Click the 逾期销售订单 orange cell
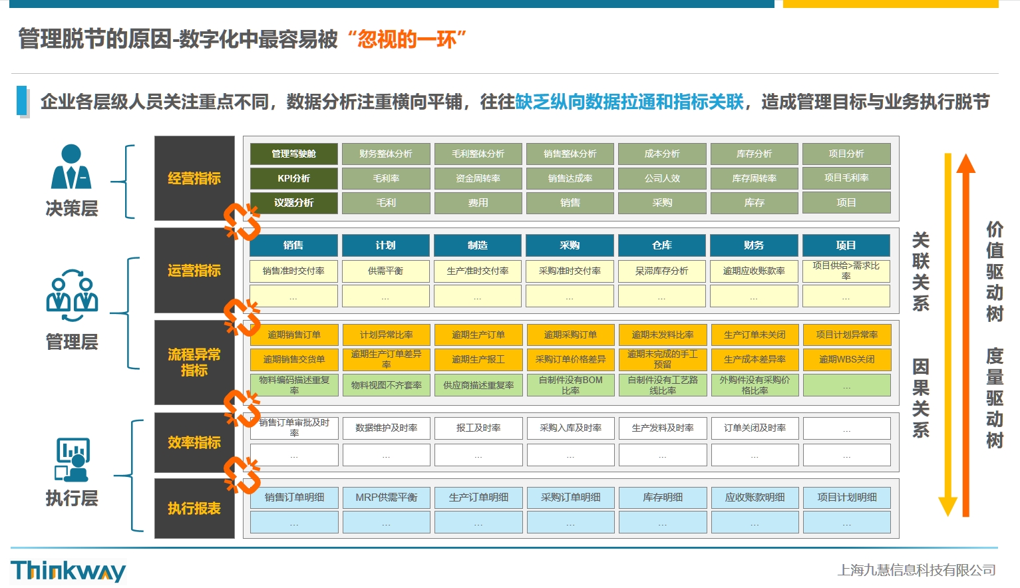The image size is (1020, 588). [294, 335]
